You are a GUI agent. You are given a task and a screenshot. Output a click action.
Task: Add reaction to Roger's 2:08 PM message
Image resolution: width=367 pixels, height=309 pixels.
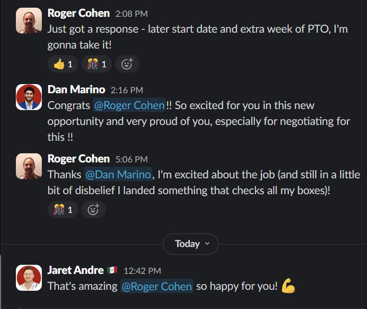click(127, 63)
